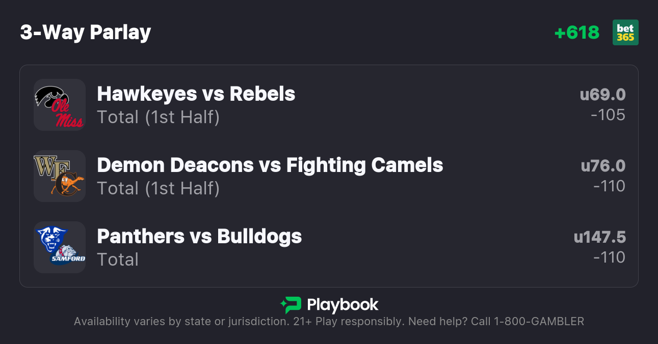Screen dimensions: 658x344
Task: Open the Panthers vs Bulldogs matchup
Action: 199,236
